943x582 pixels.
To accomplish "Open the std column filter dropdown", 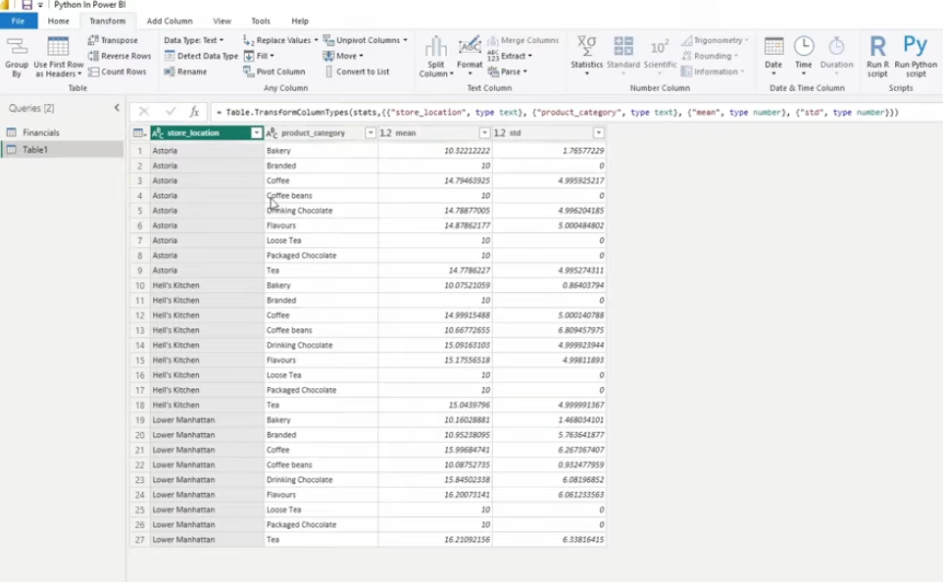I will [598, 133].
